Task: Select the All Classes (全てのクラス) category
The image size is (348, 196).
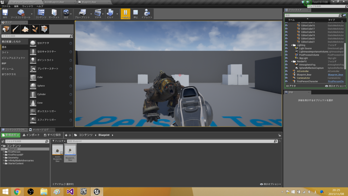Action: pos(9,74)
